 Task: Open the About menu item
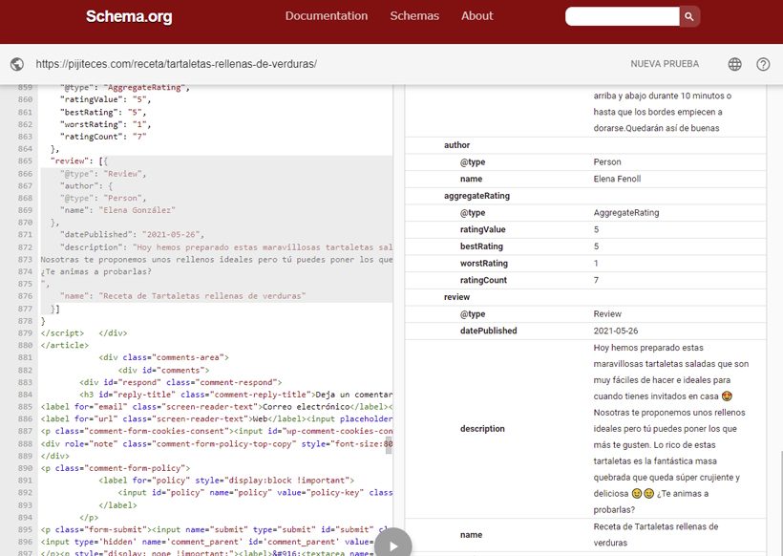476,16
